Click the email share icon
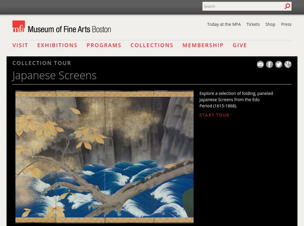The height and width of the screenshot is (226, 304). 260,65
